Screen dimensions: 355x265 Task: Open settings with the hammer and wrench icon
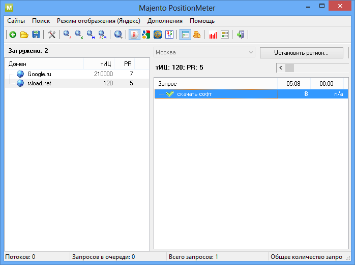(51, 35)
